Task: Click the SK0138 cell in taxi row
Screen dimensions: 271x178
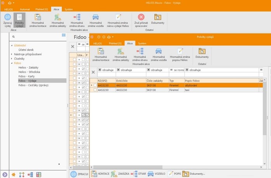Action: click(x=158, y=90)
